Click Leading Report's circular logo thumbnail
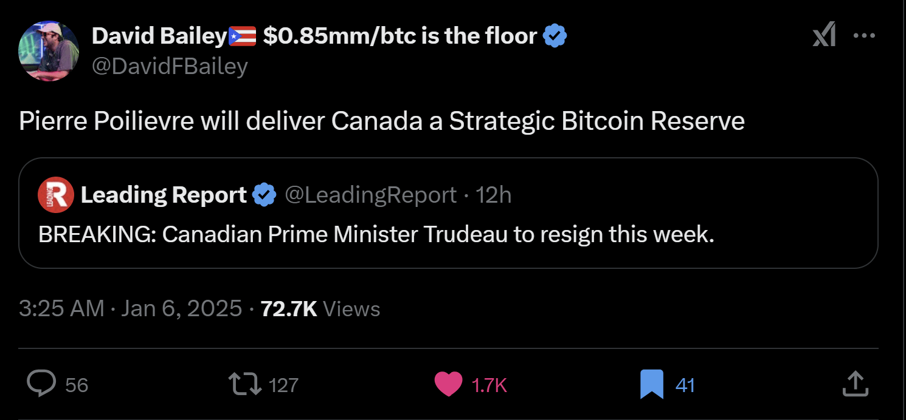Viewport: 906px width, 420px height. pos(55,194)
